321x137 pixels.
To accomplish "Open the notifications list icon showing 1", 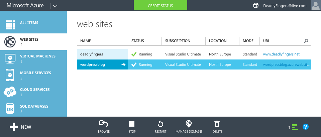I will [293, 127].
